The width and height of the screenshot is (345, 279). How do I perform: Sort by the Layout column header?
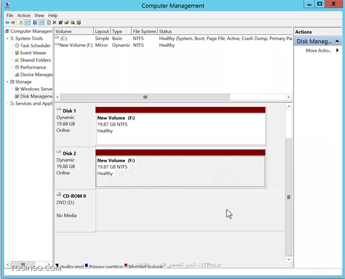(102, 31)
